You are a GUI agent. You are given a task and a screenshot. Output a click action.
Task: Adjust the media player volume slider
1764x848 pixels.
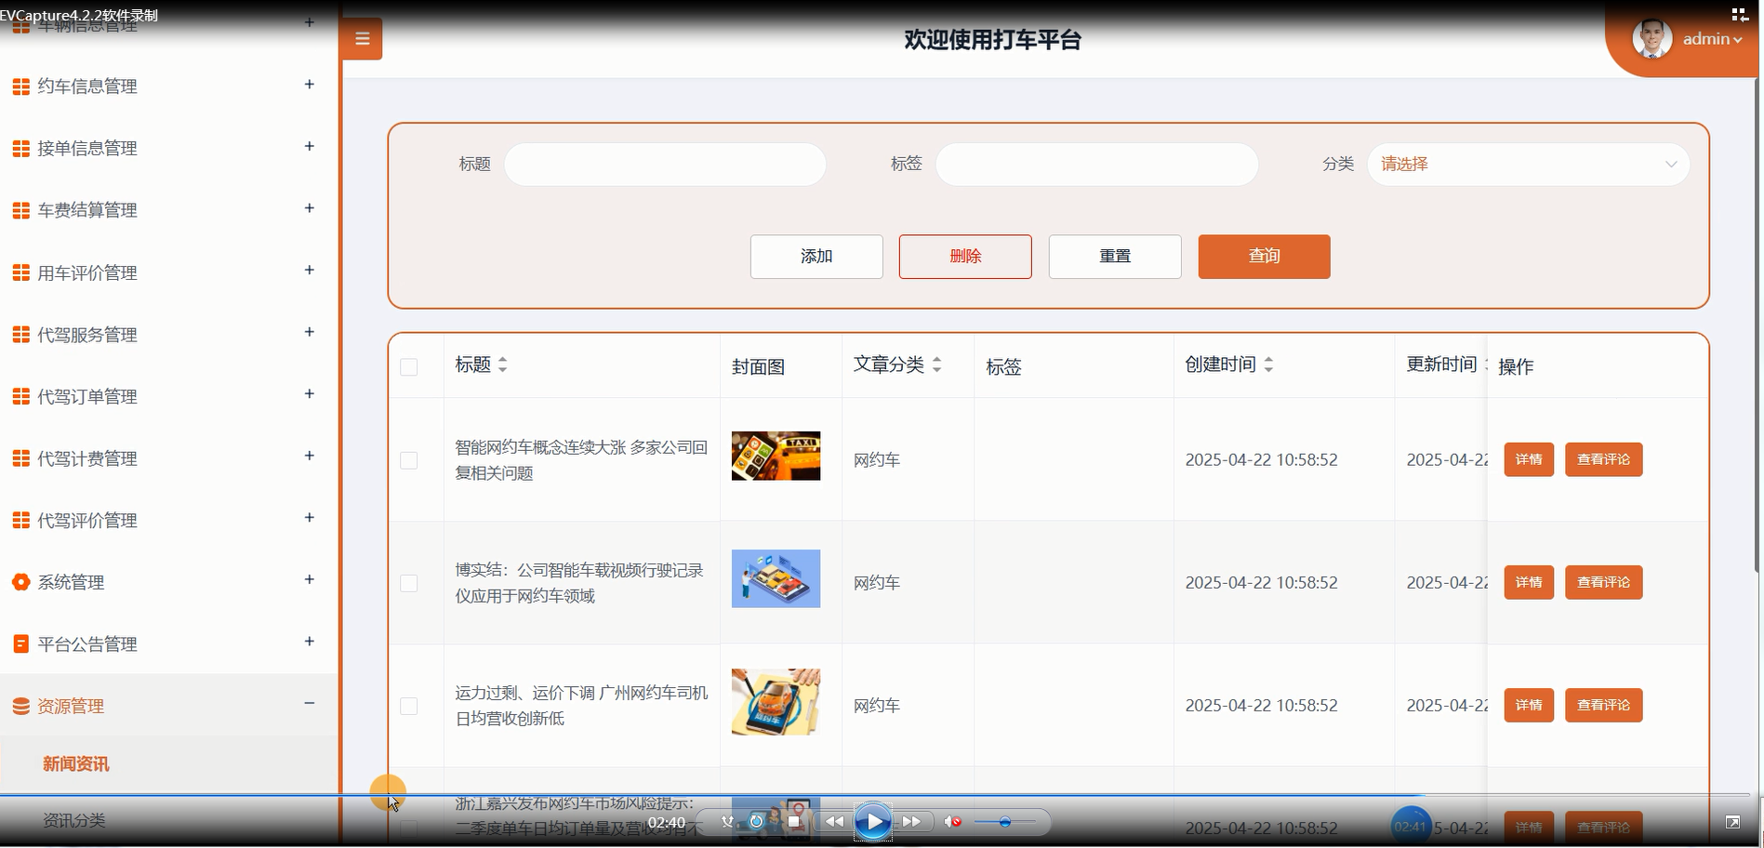click(1004, 822)
